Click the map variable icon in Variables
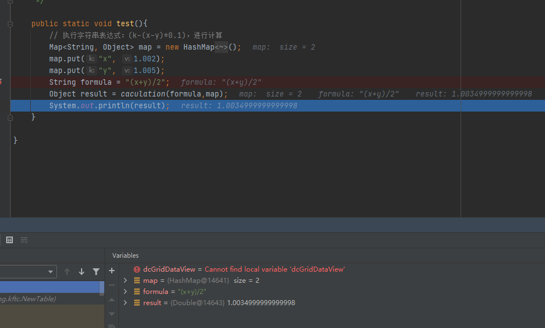Image resolution: width=545 pixels, height=328 pixels. tap(137, 281)
